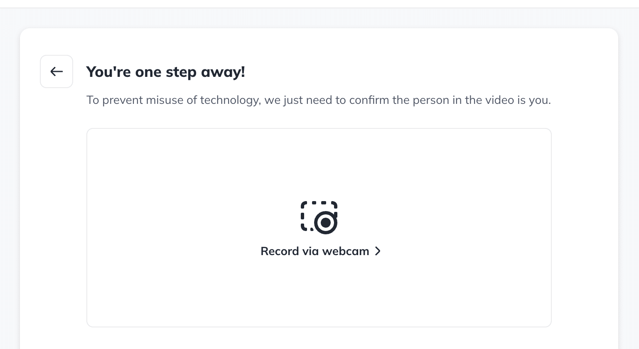Screen dimensions: 639x349
Task: Go back using the left arrow icon
Action: pos(57,71)
